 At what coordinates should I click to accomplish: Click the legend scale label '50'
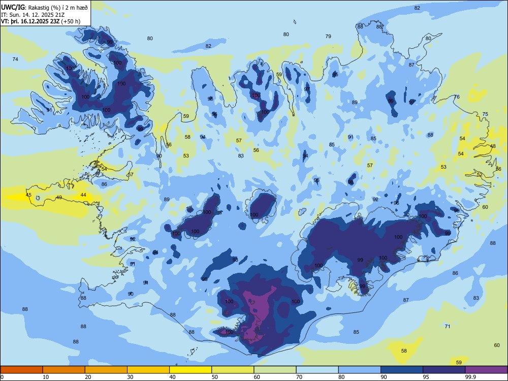[x=215, y=377]
